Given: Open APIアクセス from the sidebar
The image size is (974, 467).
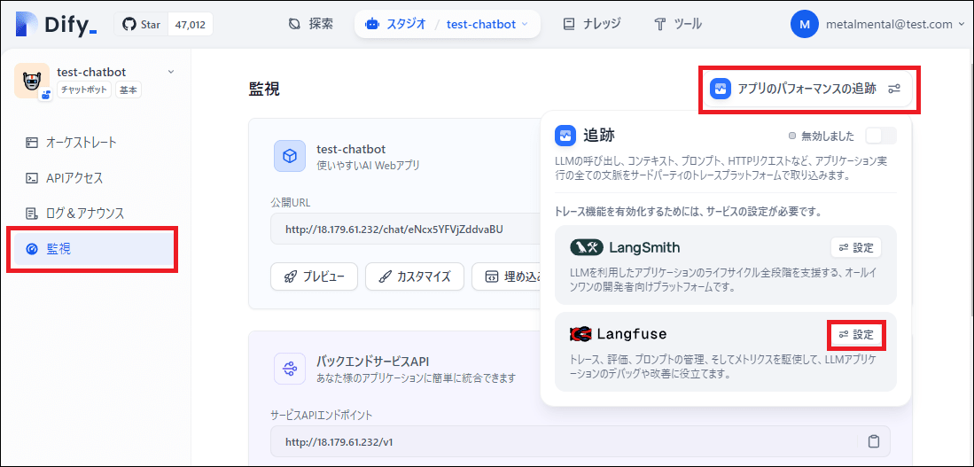Looking at the screenshot, I should [74, 177].
